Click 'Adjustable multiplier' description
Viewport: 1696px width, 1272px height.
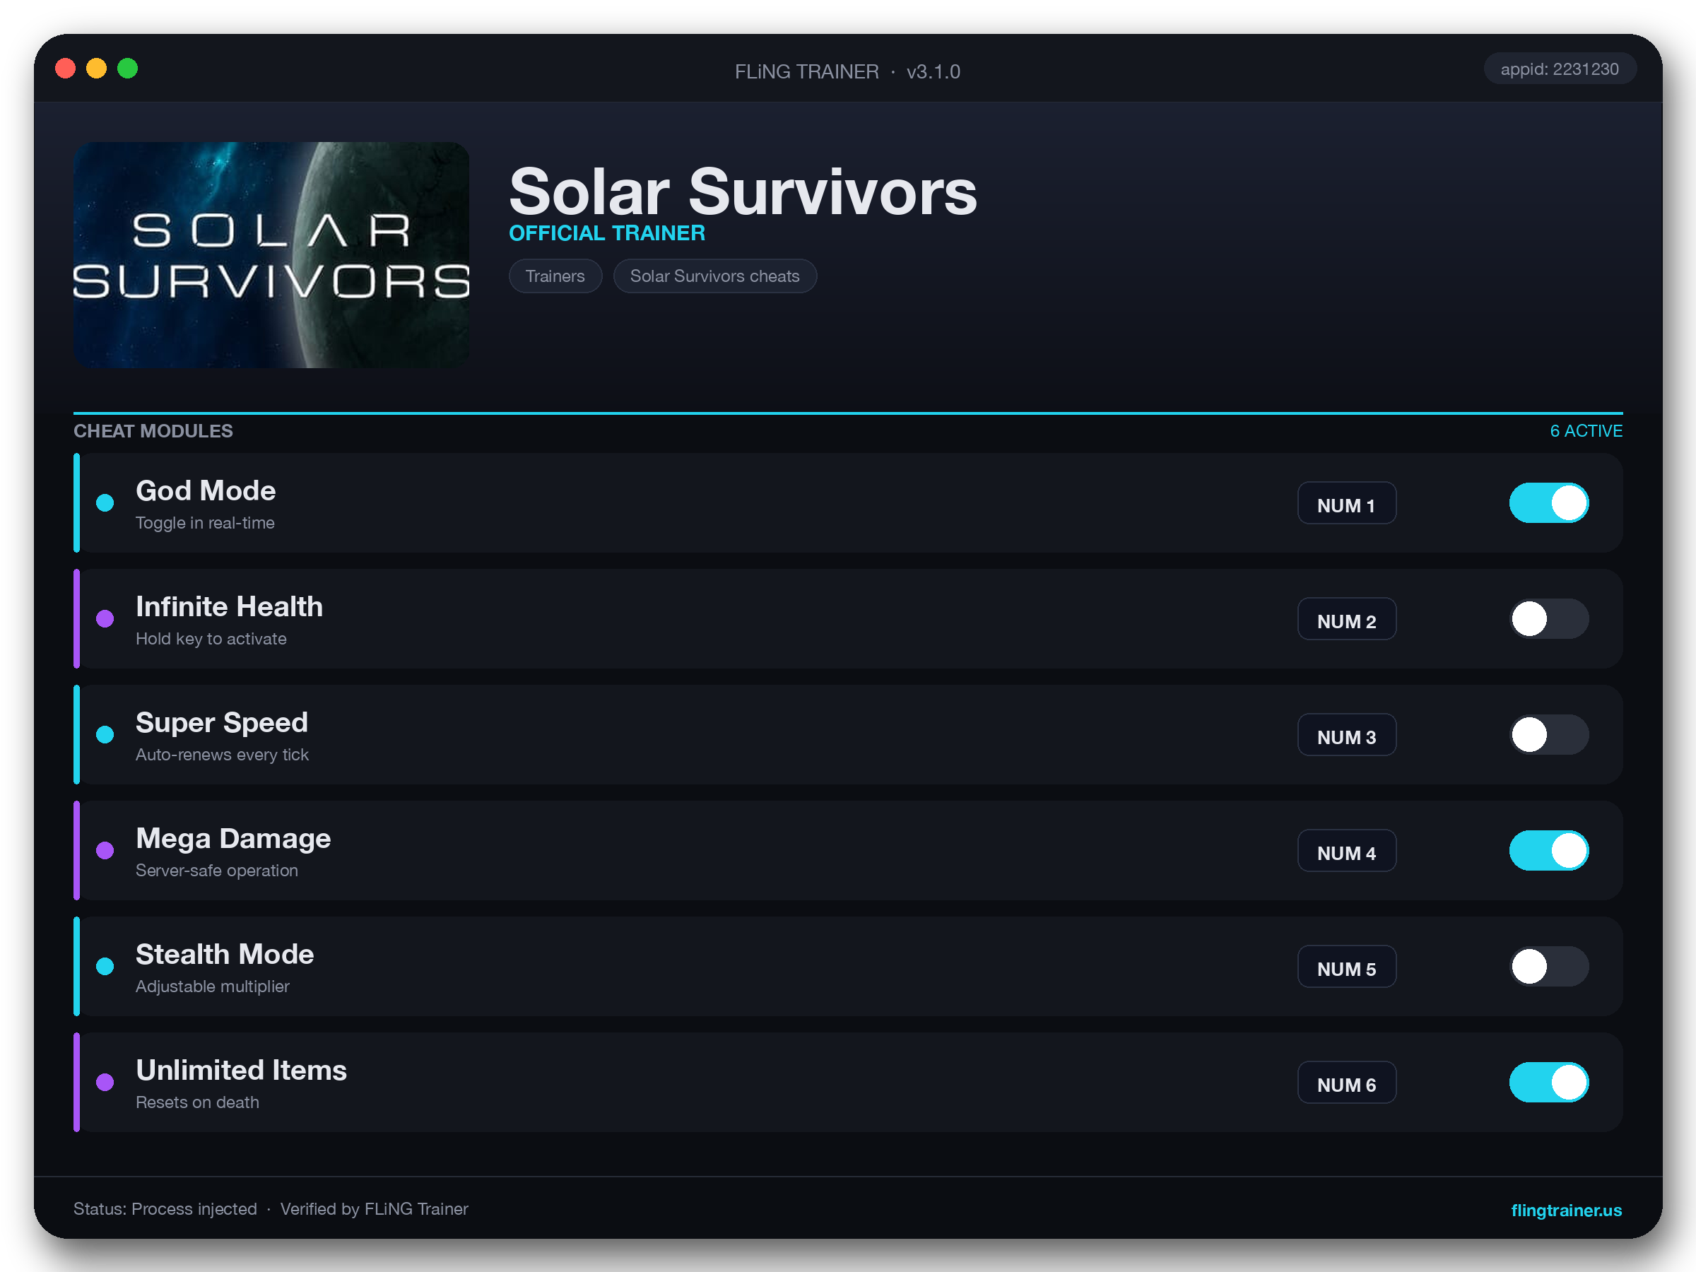pyautogui.click(x=213, y=986)
